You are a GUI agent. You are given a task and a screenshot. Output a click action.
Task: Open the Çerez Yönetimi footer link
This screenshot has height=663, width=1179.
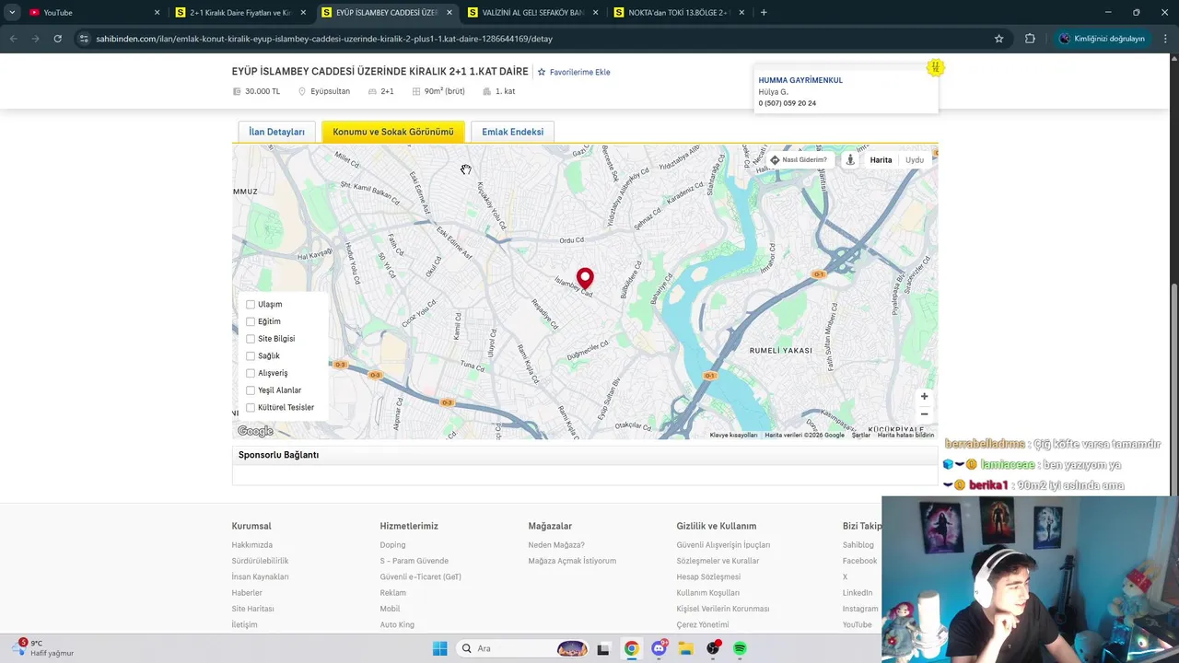pos(702,625)
